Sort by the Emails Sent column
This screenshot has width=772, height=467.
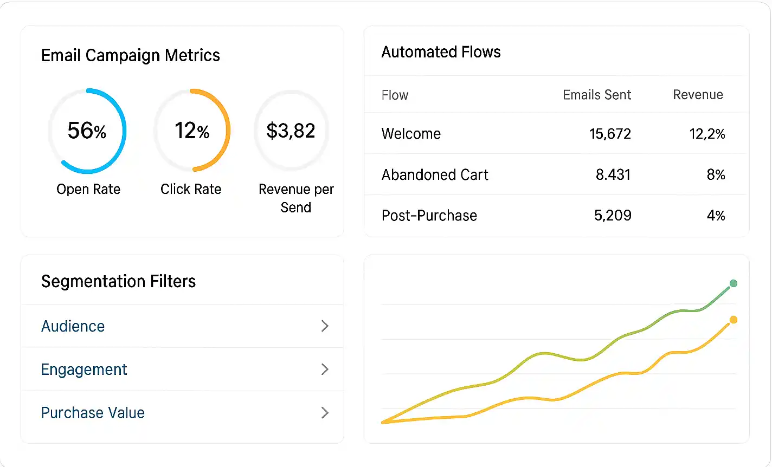tap(596, 94)
